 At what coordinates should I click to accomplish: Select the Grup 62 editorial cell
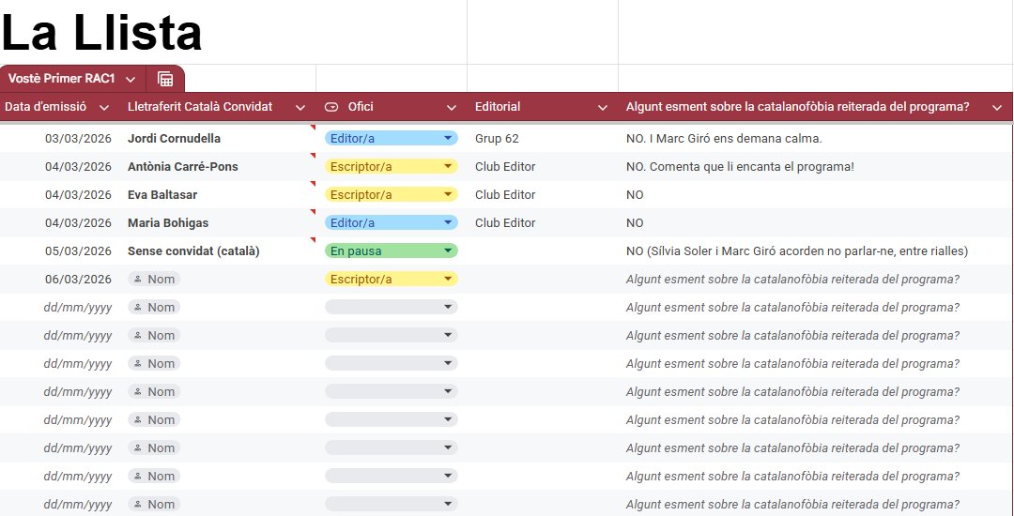(497, 138)
